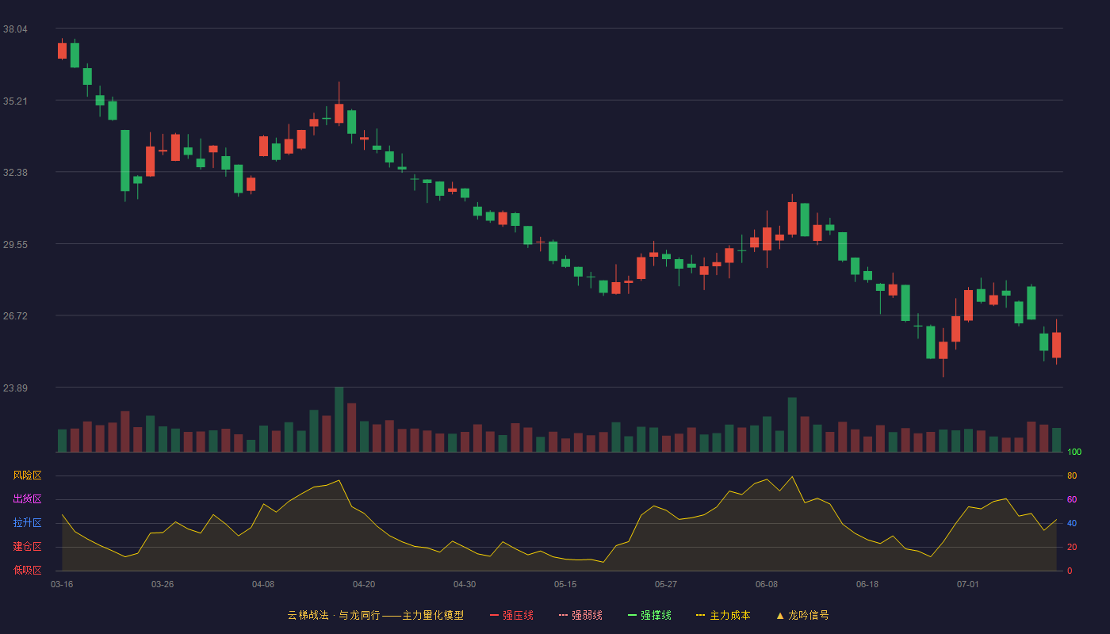Click the 龙吟信号 triangle legend icon
Image resolution: width=1110 pixels, height=634 pixels.
click(x=780, y=615)
